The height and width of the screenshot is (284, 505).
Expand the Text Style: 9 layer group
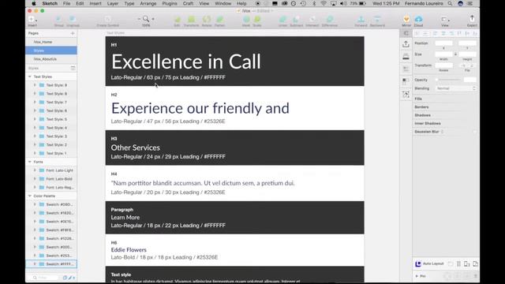(35, 85)
